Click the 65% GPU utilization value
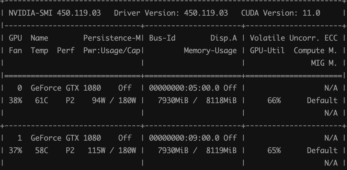The height and width of the screenshot is (170, 347). 274,151
